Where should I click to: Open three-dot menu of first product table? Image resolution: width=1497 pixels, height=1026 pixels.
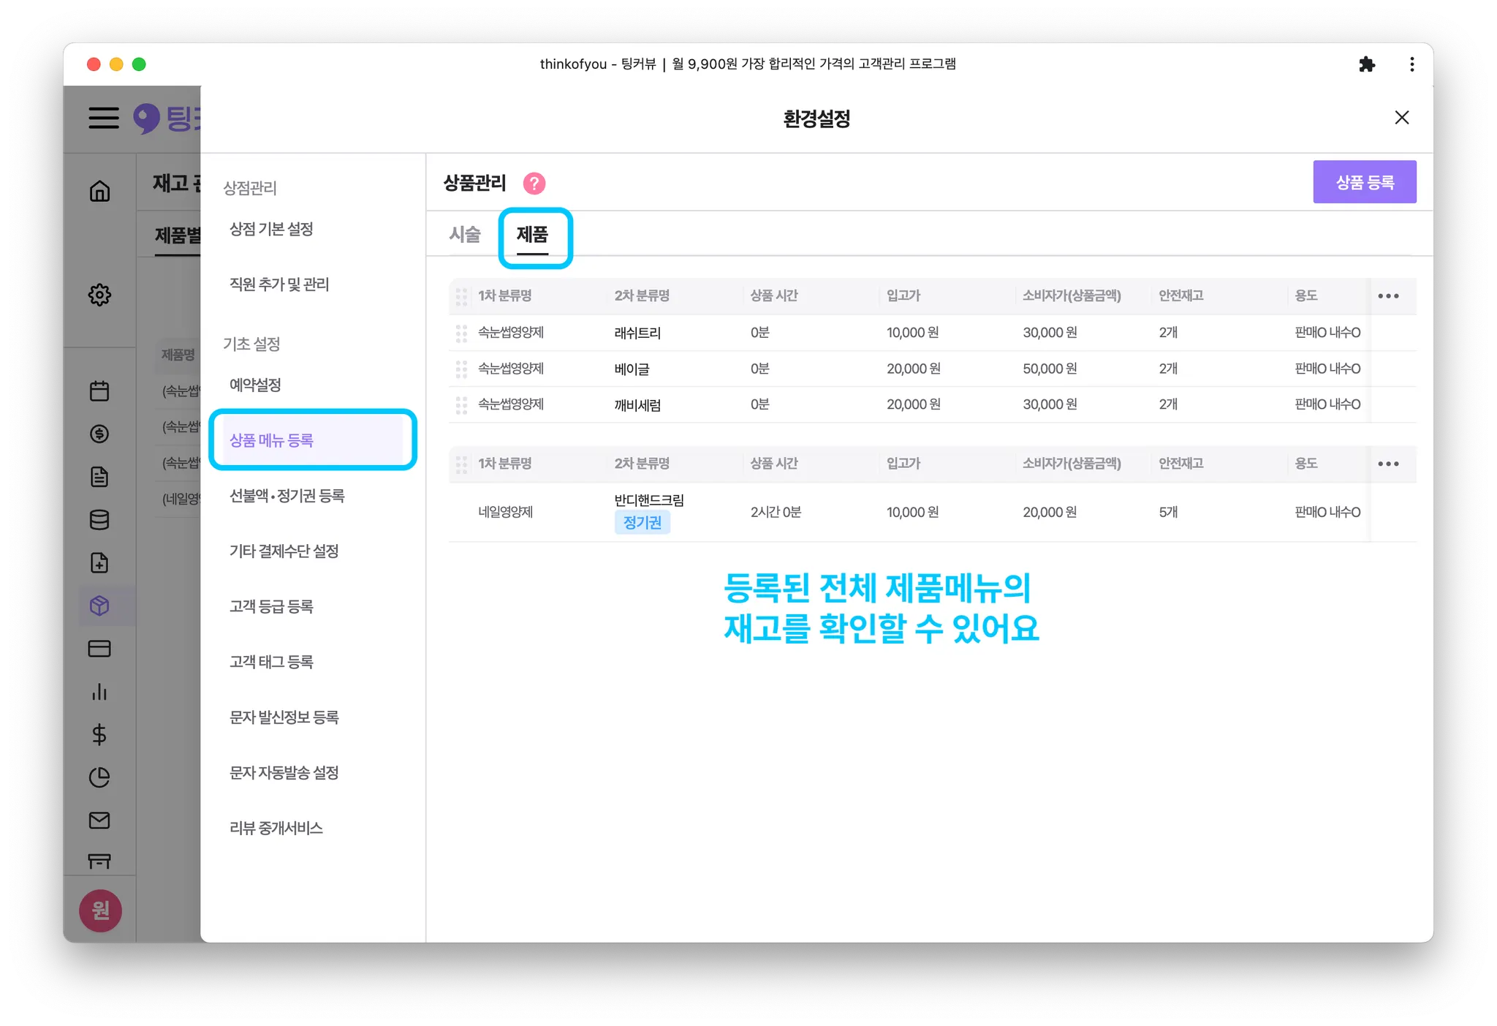click(1387, 296)
